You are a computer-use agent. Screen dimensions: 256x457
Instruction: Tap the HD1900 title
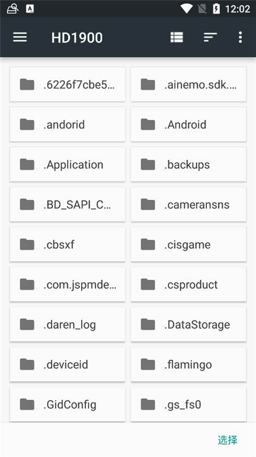click(x=77, y=37)
